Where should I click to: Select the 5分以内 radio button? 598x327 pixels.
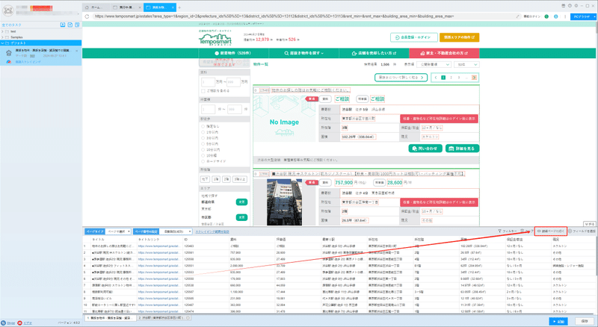[x=203, y=143]
